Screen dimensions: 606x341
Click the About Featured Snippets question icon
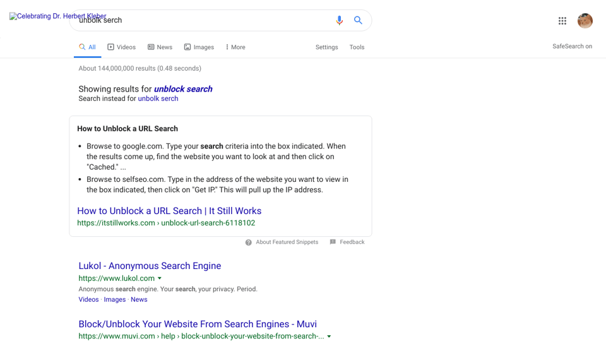249,242
